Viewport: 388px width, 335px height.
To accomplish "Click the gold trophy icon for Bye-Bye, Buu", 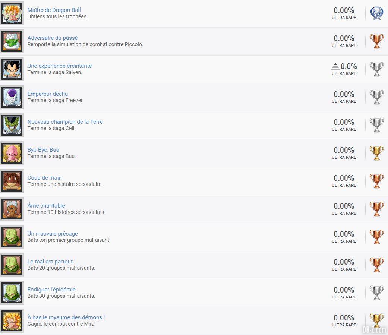I will 376,153.
